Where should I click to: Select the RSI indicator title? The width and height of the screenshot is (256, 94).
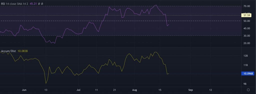point(3,3)
